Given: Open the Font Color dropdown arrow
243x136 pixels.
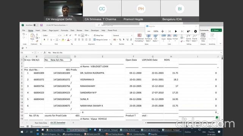Looking at the screenshot, I should point(71,40).
